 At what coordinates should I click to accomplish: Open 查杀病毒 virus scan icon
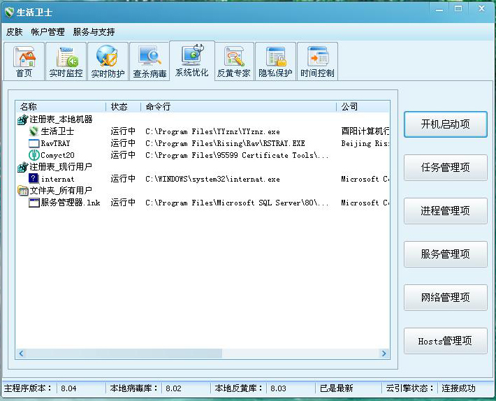click(149, 61)
